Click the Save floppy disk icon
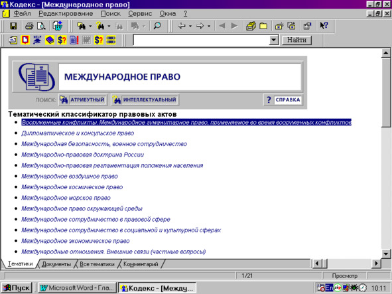392x294 pixels. click(x=13, y=26)
